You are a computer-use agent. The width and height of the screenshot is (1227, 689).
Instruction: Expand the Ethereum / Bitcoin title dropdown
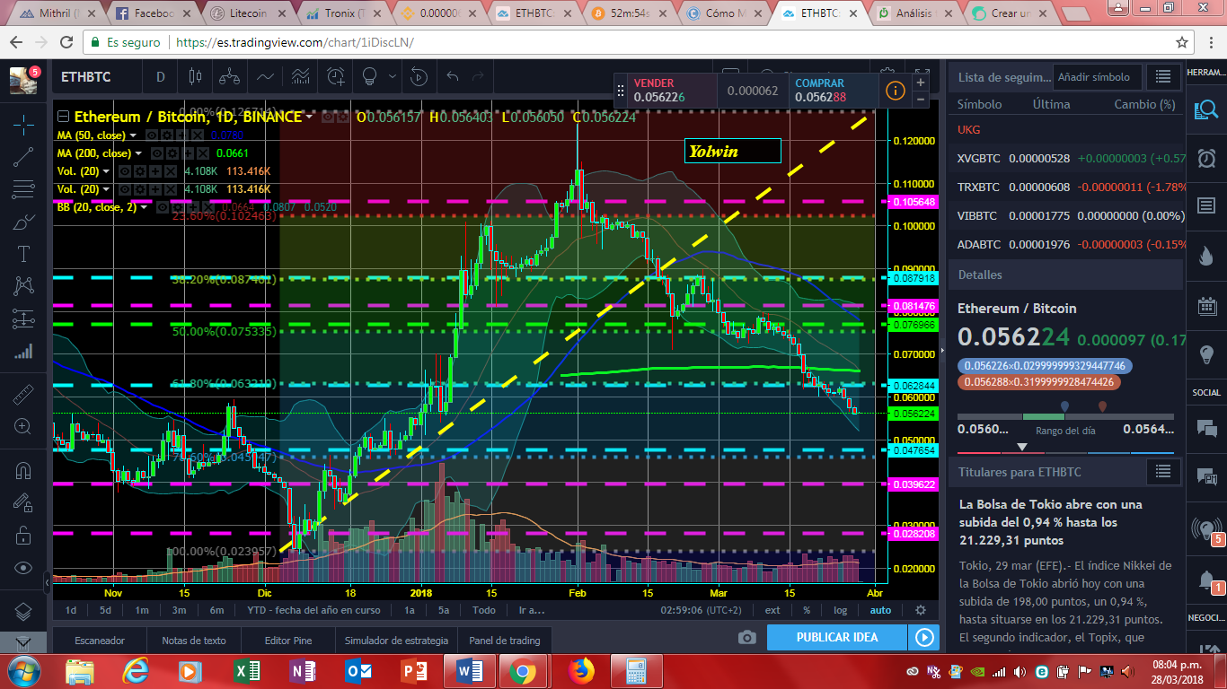(x=309, y=117)
